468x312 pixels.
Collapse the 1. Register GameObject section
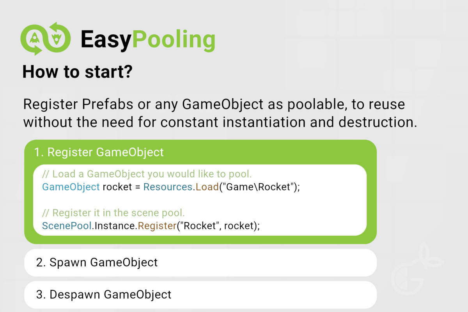point(99,152)
